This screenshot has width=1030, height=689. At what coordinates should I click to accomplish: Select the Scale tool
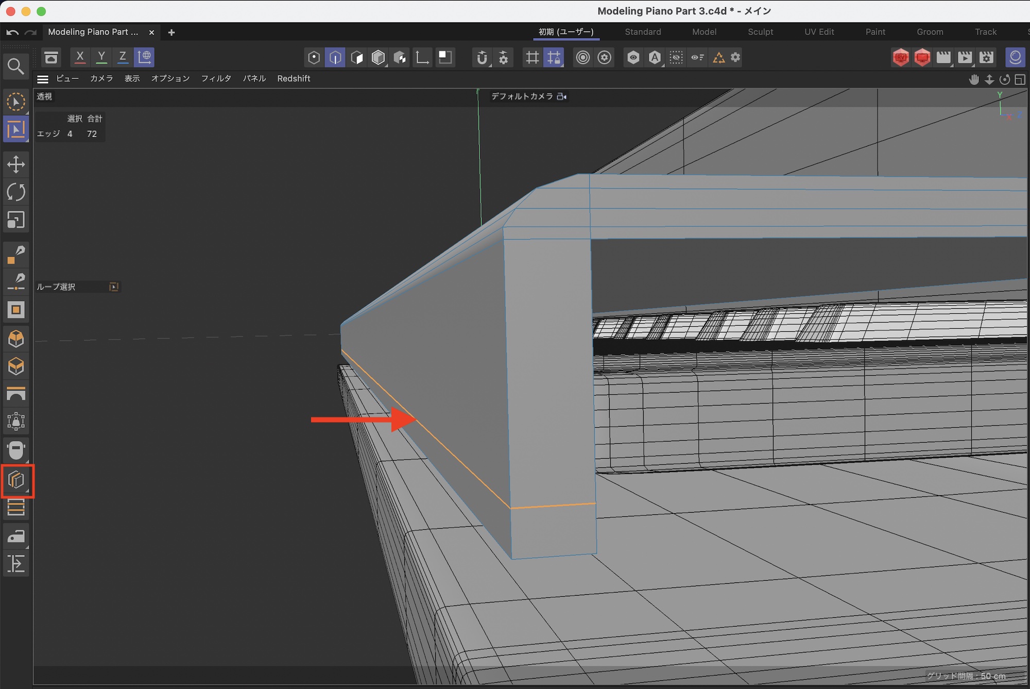[x=16, y=220]
